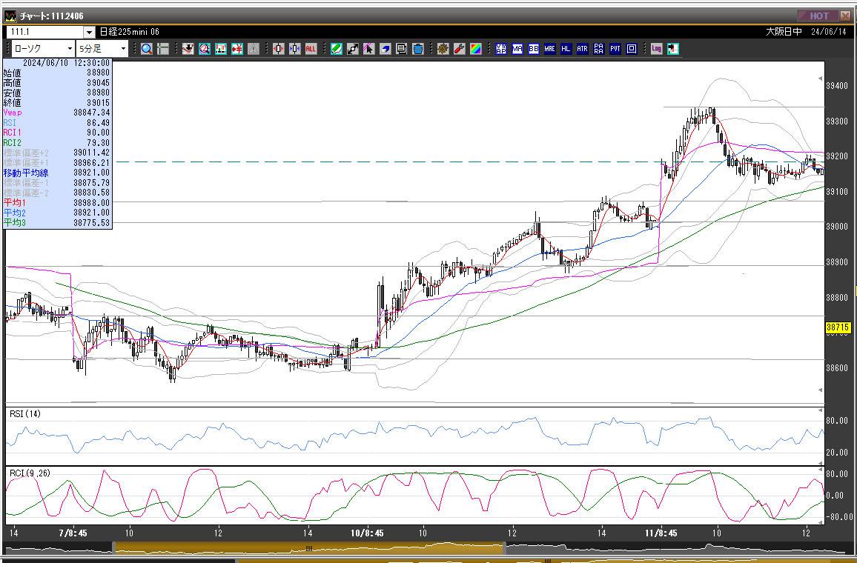Viewport: 857px width, 563px height.
Task: Select the arrow pointer selection tool
Action: tap(369, 49)
